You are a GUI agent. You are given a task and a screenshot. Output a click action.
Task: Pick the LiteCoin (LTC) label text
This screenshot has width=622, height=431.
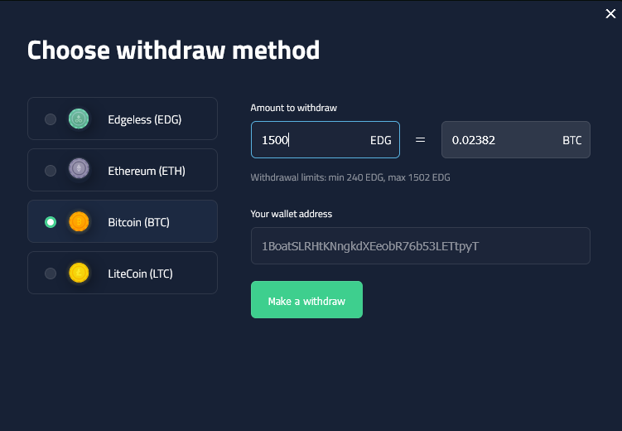click(140, 273)
